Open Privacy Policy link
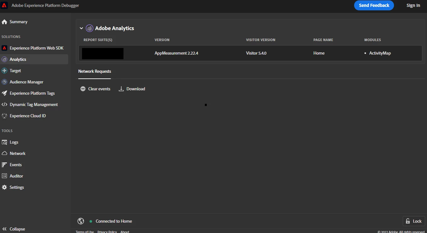 [107, 232]
